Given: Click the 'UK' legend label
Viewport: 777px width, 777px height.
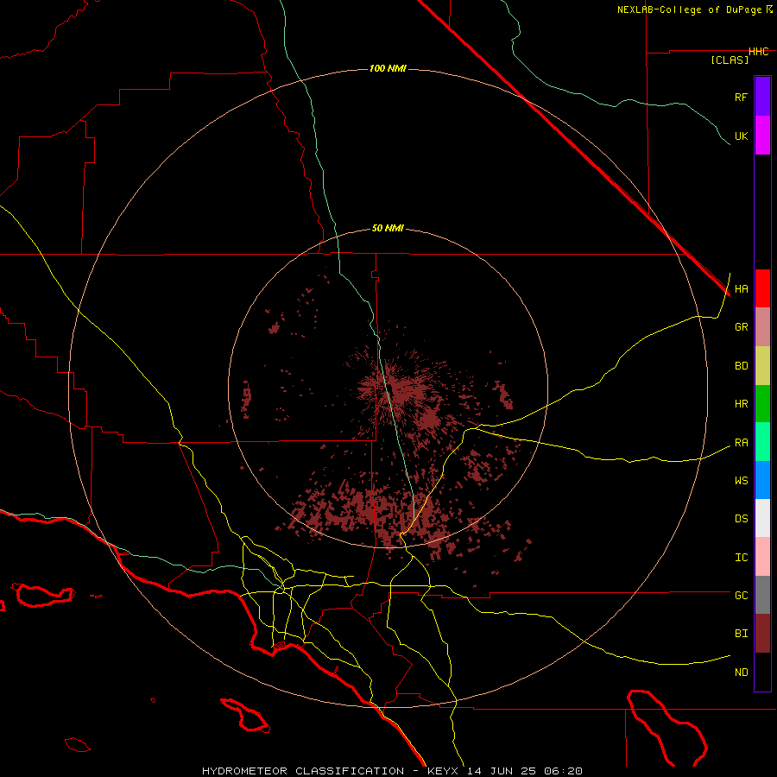Looking at the screenshot, I should [741, 136].
